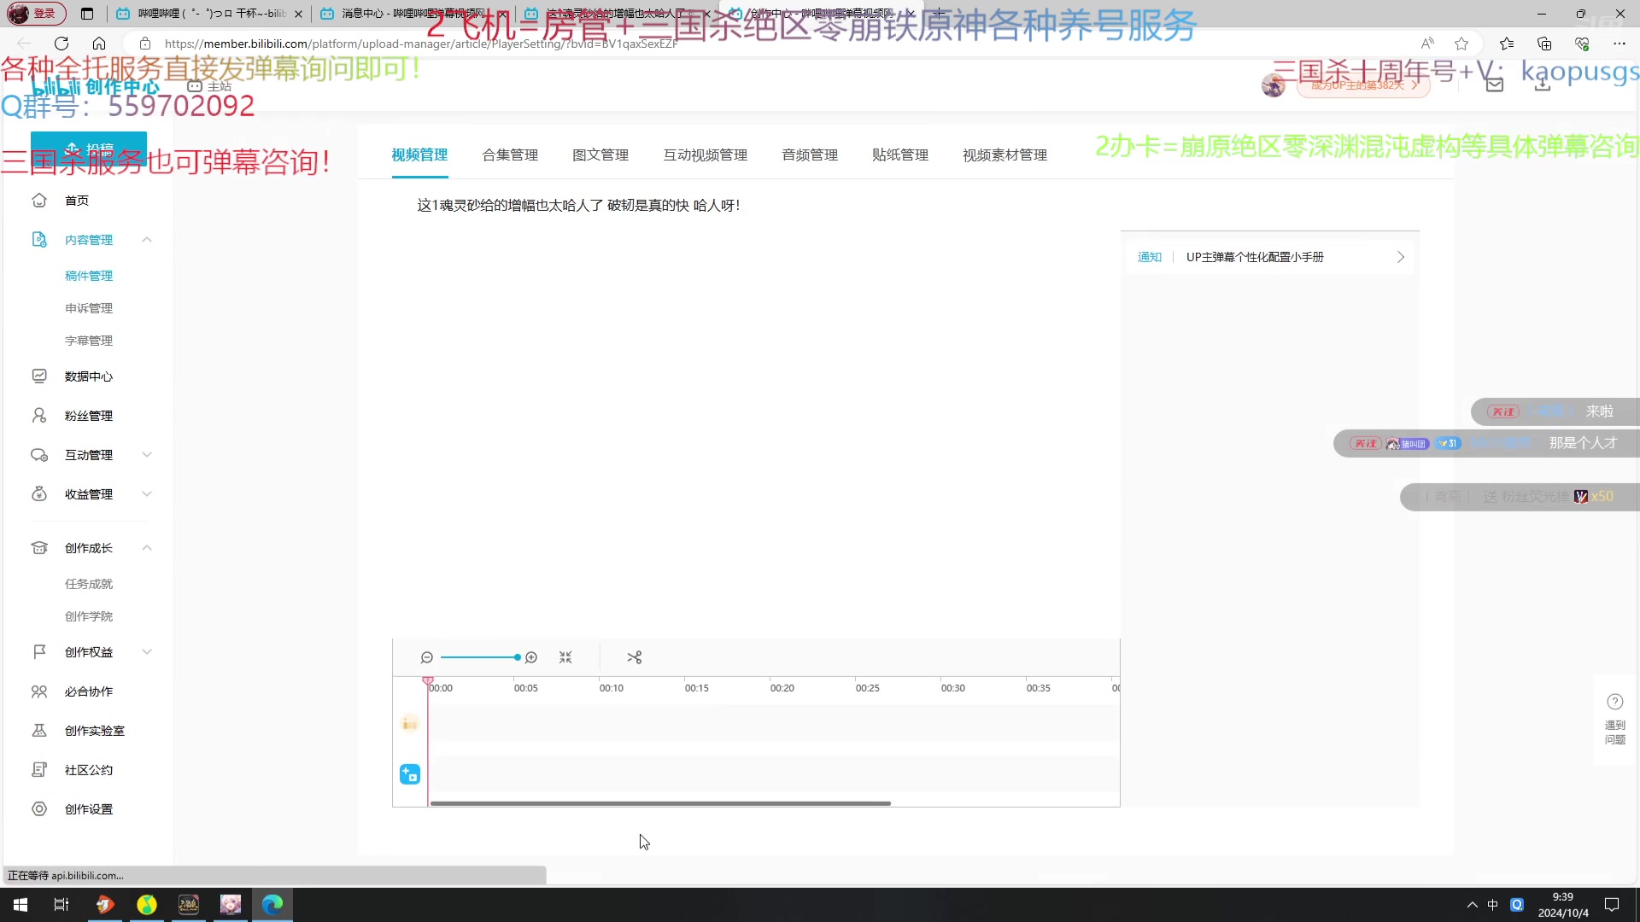This screenshot has height=922, width=1640.
Task: Toggle the 中 input method indicator
Action: 1492,905
